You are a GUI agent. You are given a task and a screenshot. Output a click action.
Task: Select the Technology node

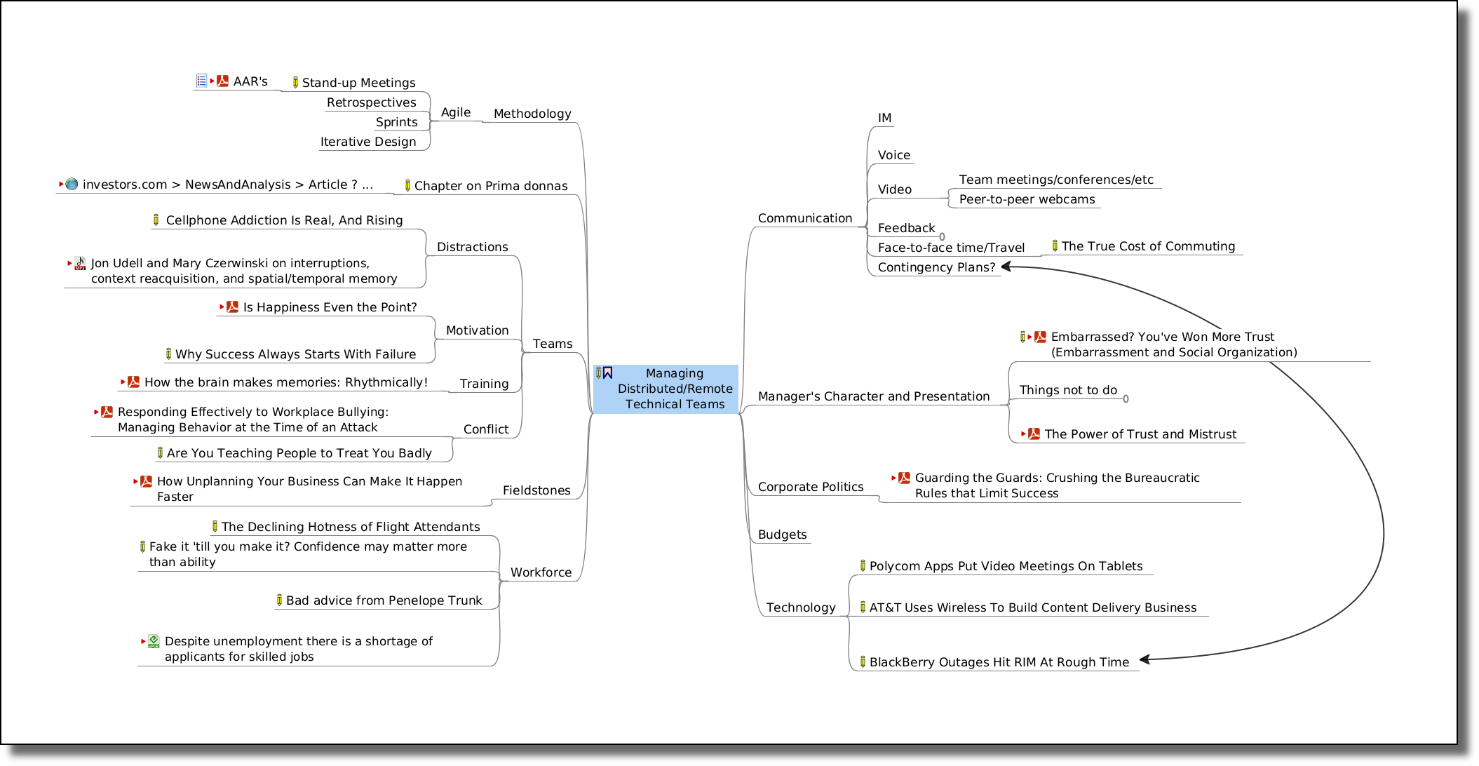pos(800,607)
